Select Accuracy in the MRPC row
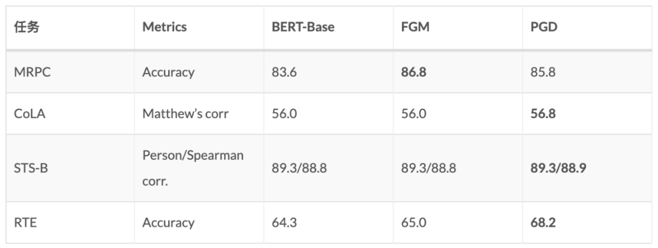658x248 pixels. [168, 72]
